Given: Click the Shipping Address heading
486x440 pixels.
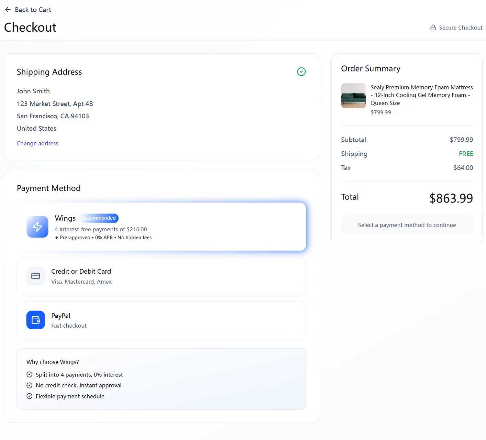Looking at the screenshot, I should (49, 72).
